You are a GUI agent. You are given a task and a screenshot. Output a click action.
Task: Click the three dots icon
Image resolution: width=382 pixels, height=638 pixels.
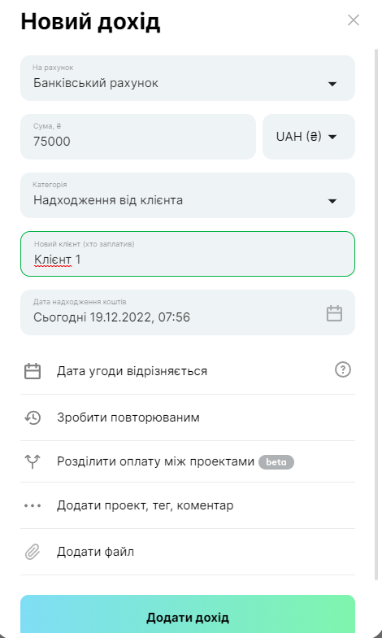(x=33, y=506)
